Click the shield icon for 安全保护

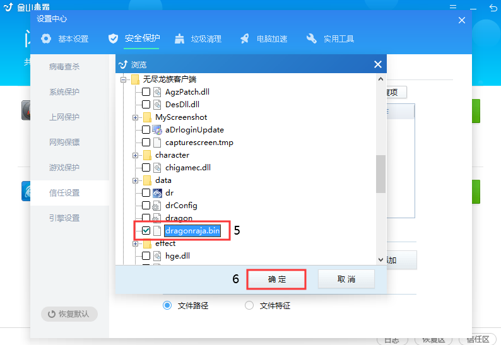pyautogui.click(x=113, y=38)
